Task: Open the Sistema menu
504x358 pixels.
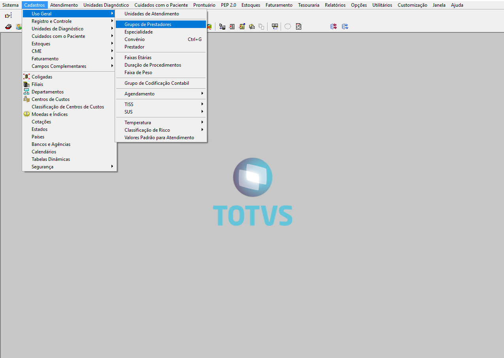Action: point(11,5)
